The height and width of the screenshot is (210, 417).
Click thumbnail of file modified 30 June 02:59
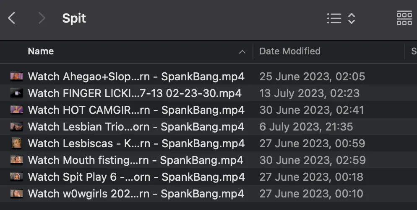click(16, 160)
